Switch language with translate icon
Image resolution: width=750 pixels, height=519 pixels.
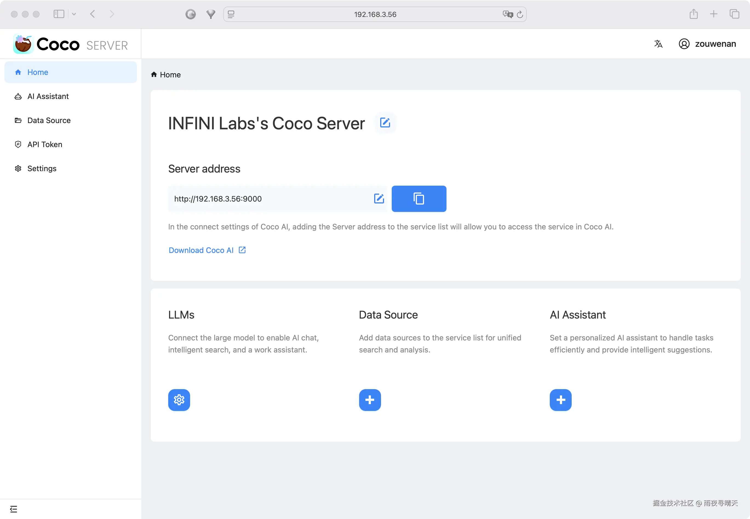(658, 44)
